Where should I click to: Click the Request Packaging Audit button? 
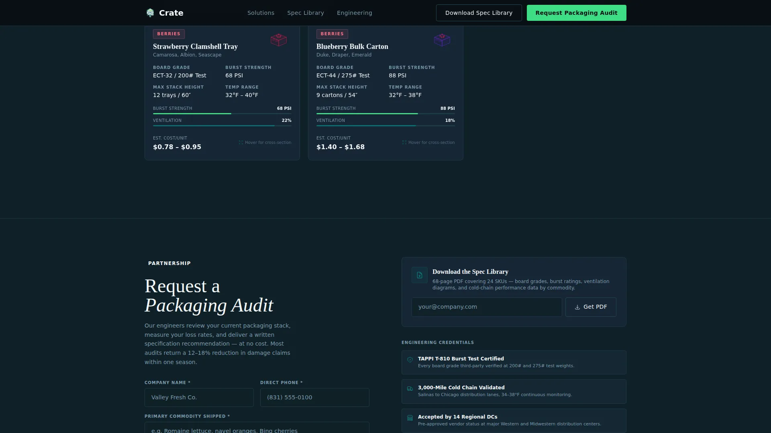click(x=577, y=13)
